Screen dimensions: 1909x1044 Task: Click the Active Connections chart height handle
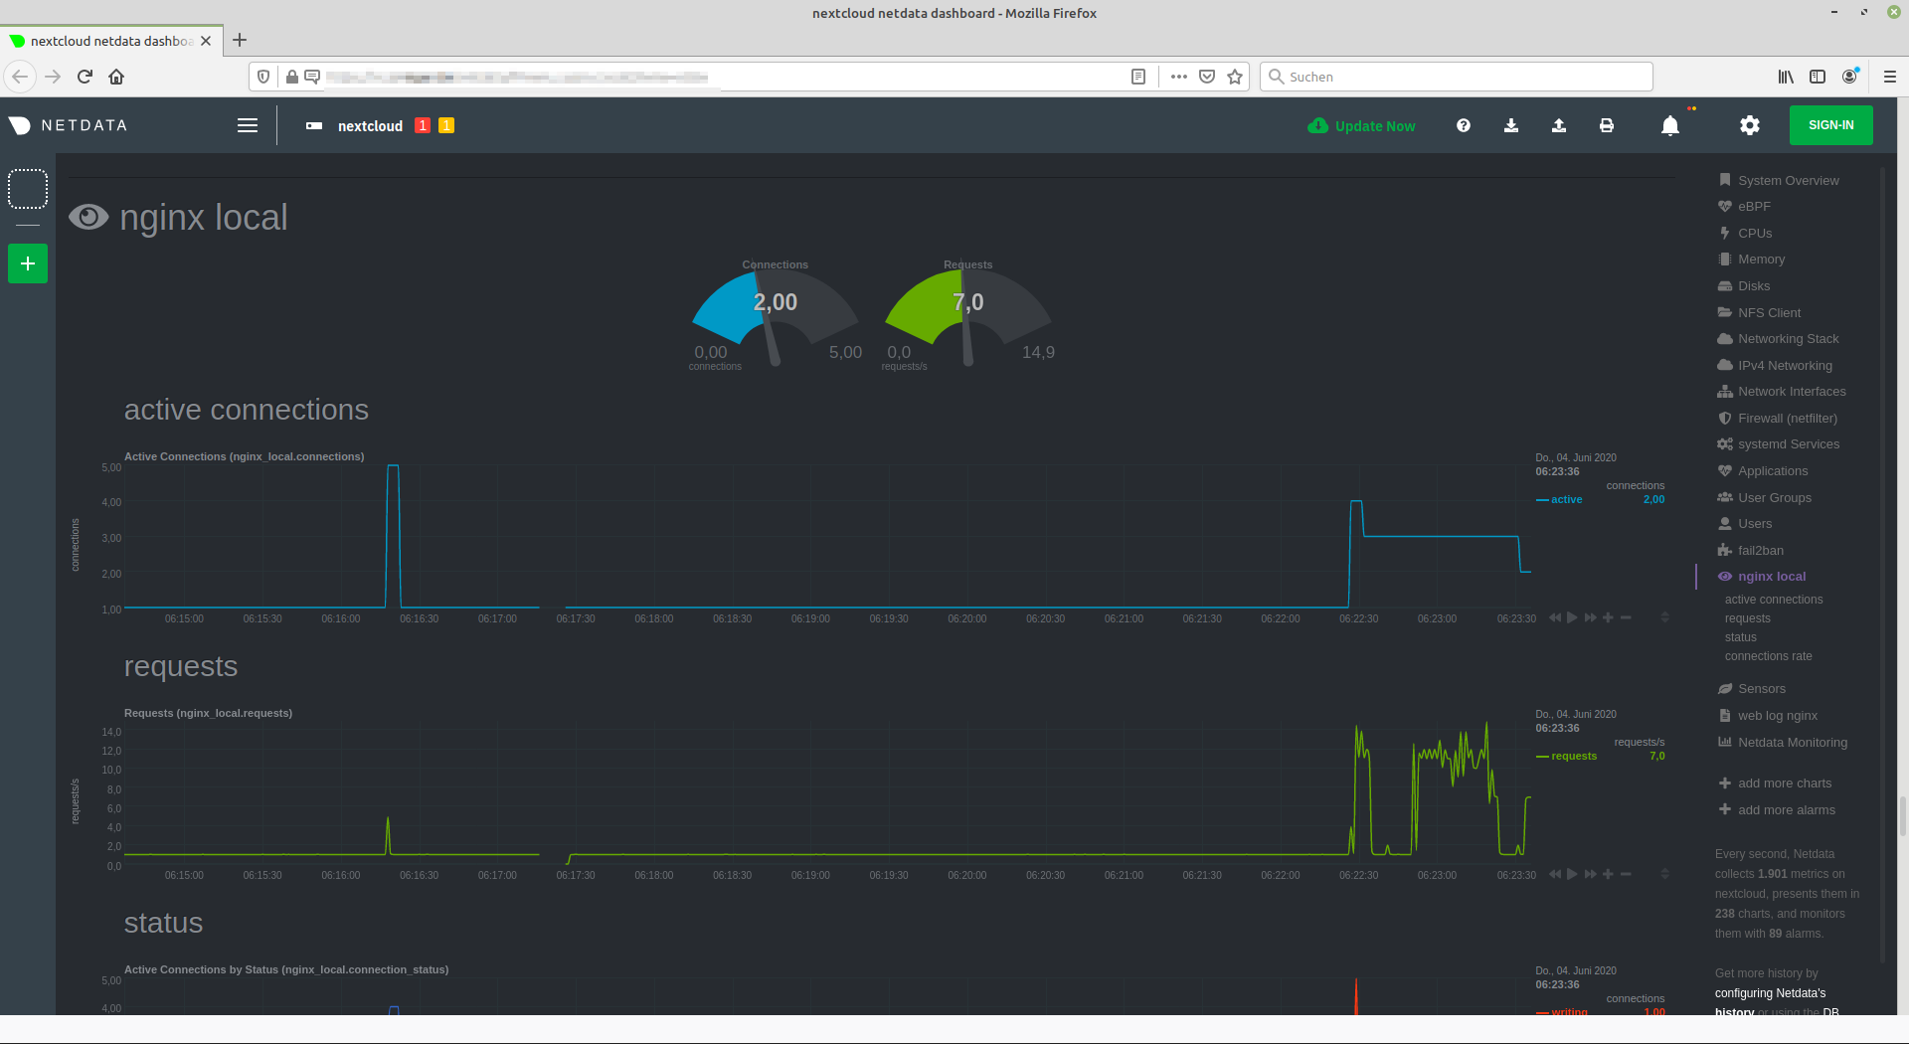point(1664,617)
